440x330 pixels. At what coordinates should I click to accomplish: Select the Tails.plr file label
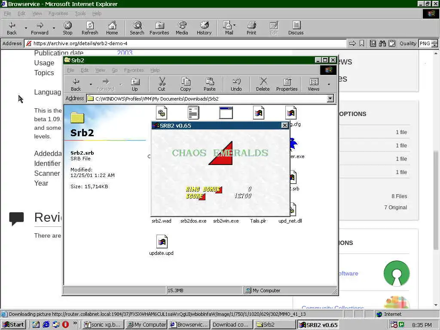point(258,221)
